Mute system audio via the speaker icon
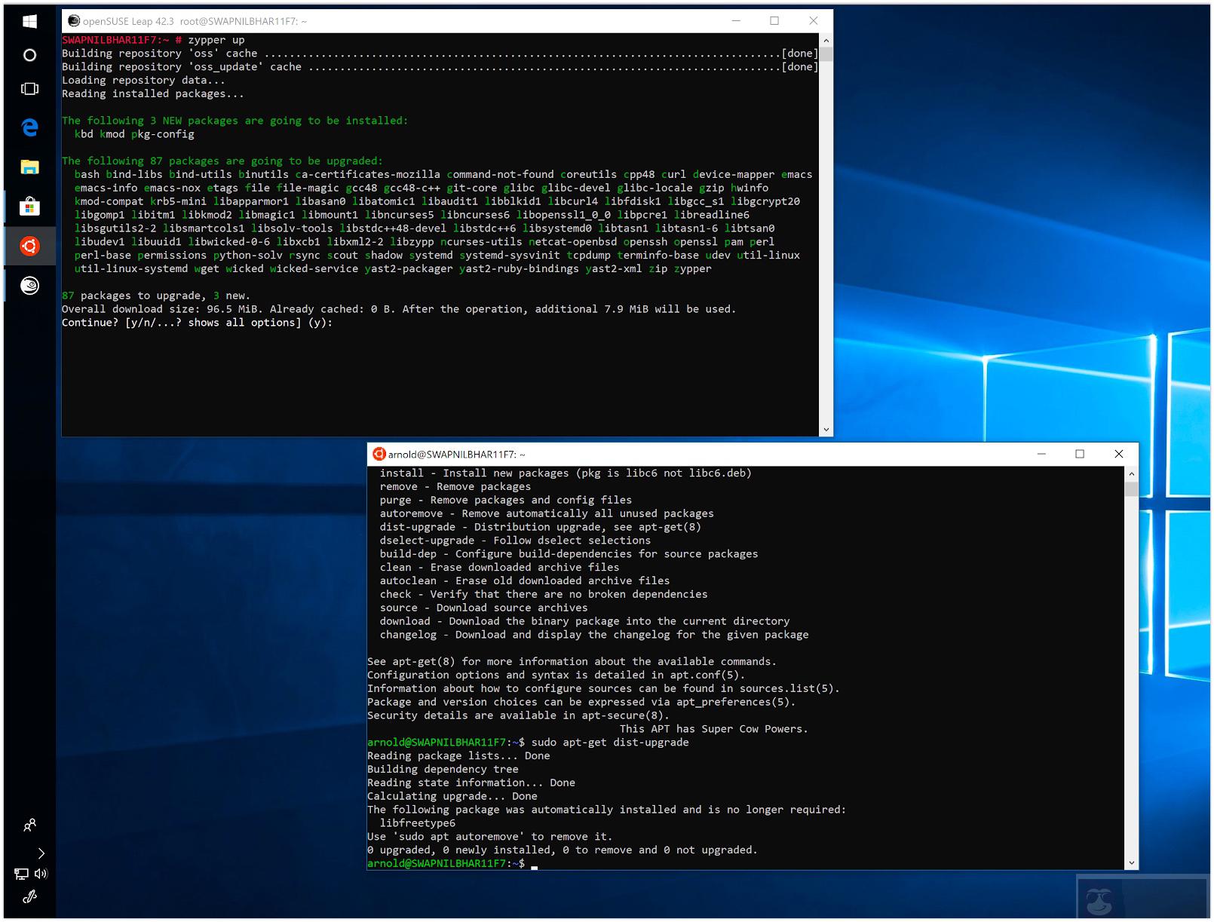 pos(41,875)
